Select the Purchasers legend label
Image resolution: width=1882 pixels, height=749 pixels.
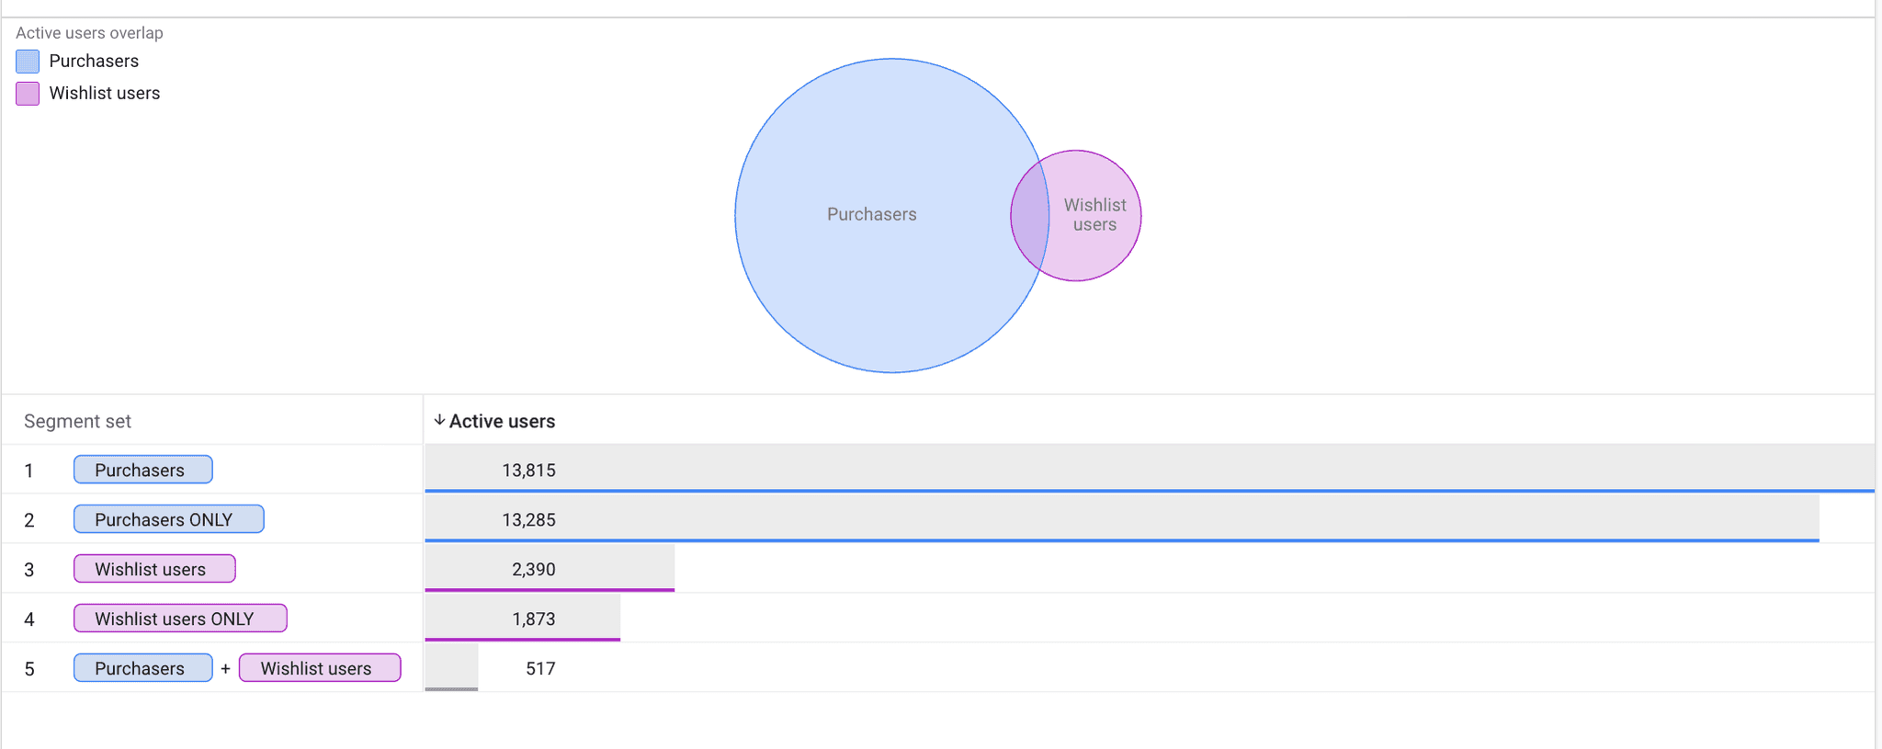(94, 62)
